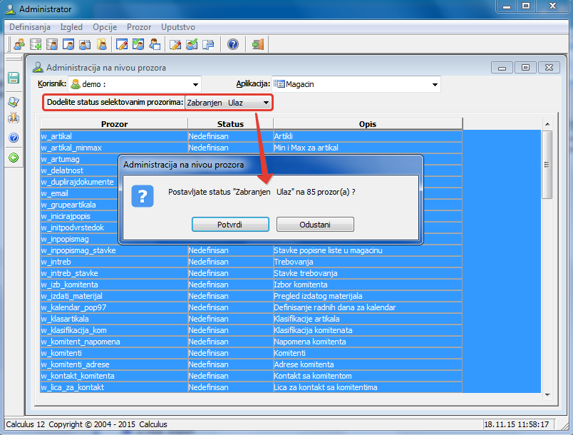Screen dimensions: 573x435
Task: Select the w_komitenti row in the list
Action: coord(251,353)
